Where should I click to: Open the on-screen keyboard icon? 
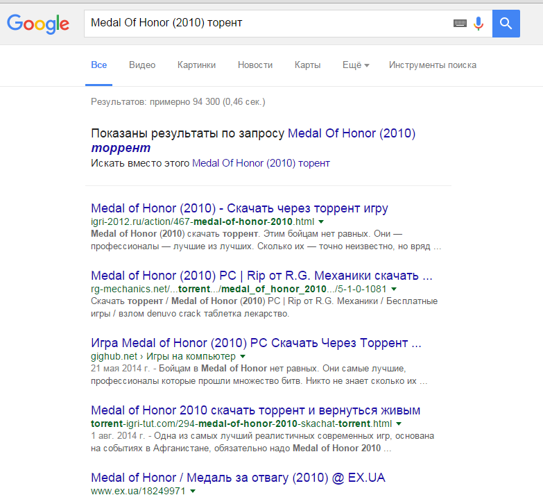pos(460,23)
